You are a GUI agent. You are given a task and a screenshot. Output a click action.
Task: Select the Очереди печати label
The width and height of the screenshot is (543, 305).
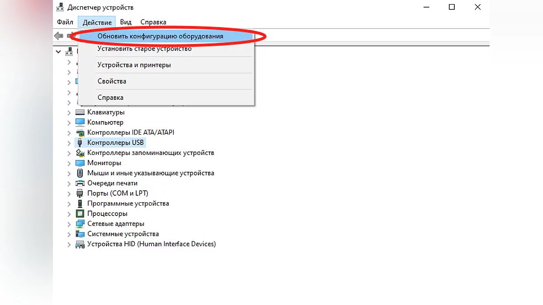[x=112, y=183]
